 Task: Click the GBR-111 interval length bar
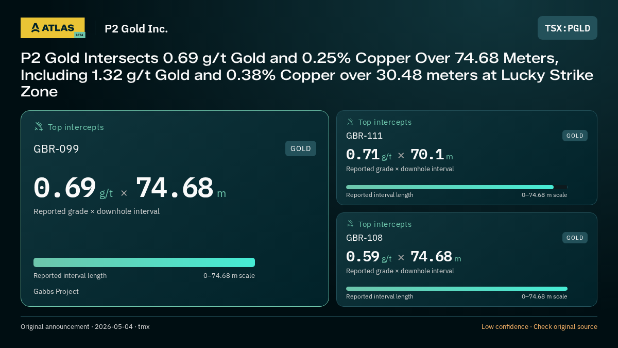pyautogui.click(x=457, y=187)
